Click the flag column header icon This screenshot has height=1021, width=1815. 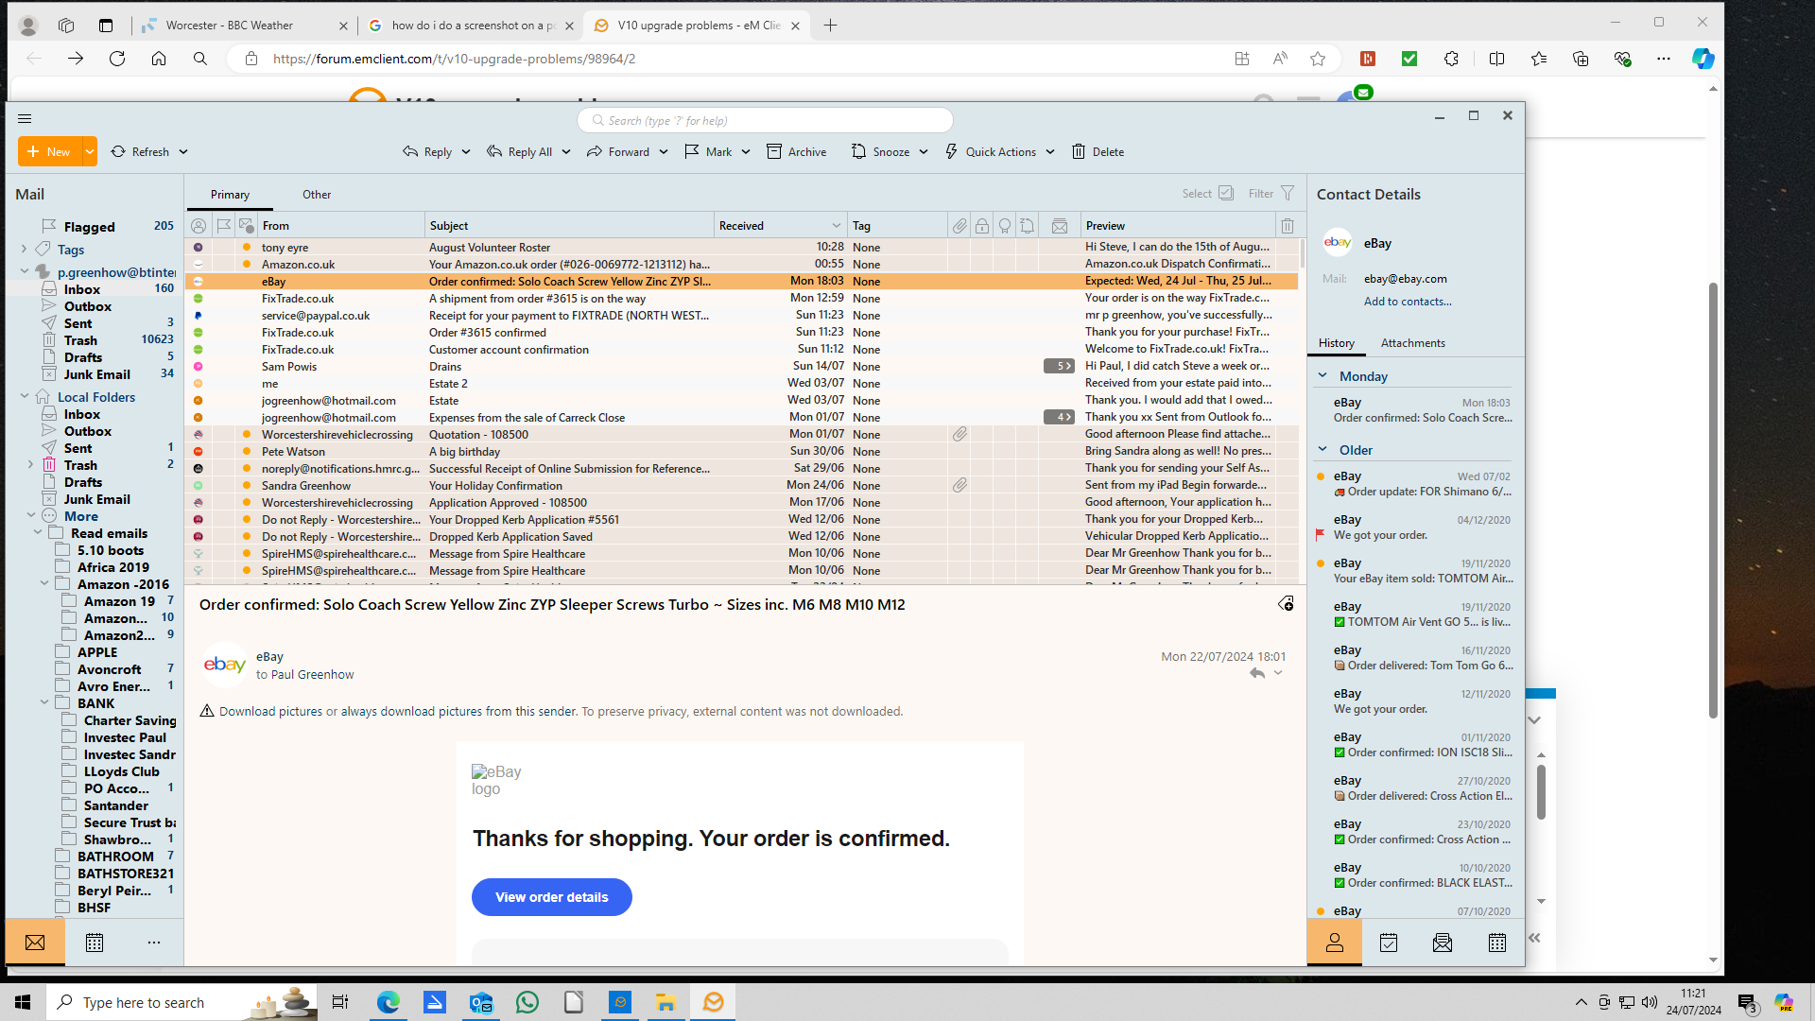(x=223, y=226)
